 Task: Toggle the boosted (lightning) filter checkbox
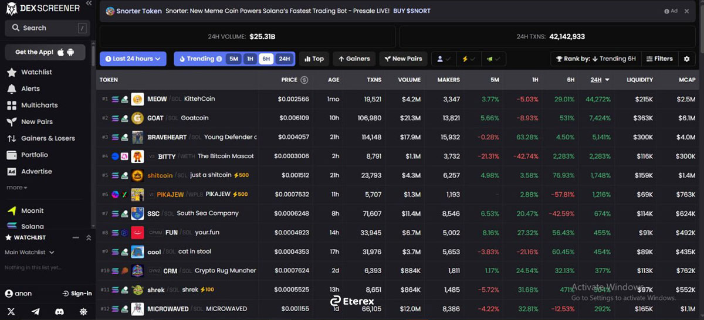(468, 59)
